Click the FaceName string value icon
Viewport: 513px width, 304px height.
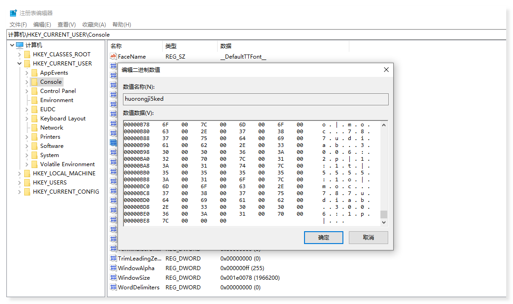pyautogui.click(x=113, y=56)
